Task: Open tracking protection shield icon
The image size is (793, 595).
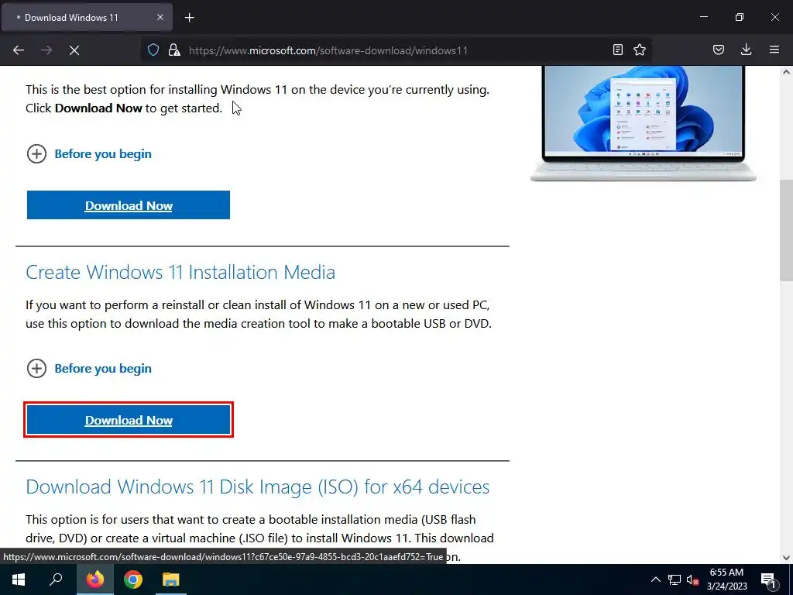Action: tap(153, 50)
